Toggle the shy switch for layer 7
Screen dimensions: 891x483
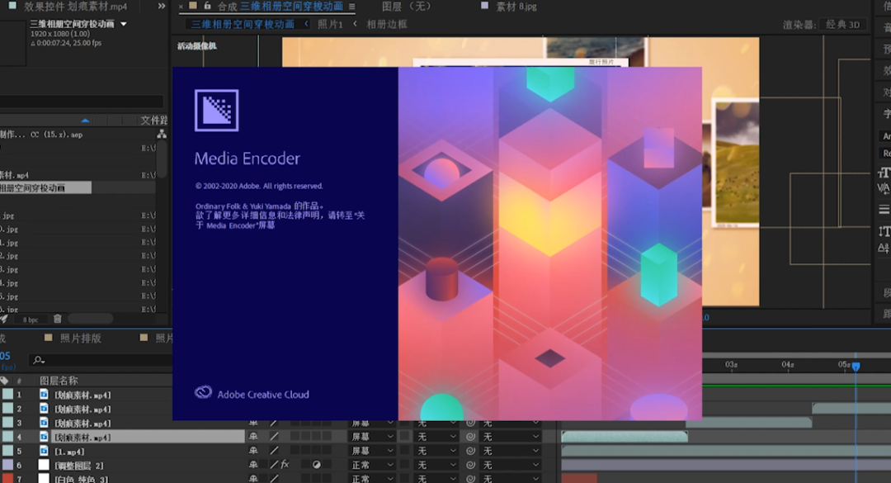pos(253,478)
